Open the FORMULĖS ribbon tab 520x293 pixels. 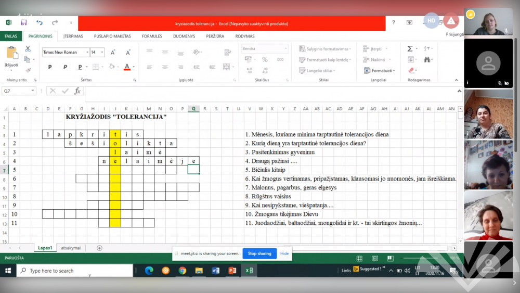point(152,36)
